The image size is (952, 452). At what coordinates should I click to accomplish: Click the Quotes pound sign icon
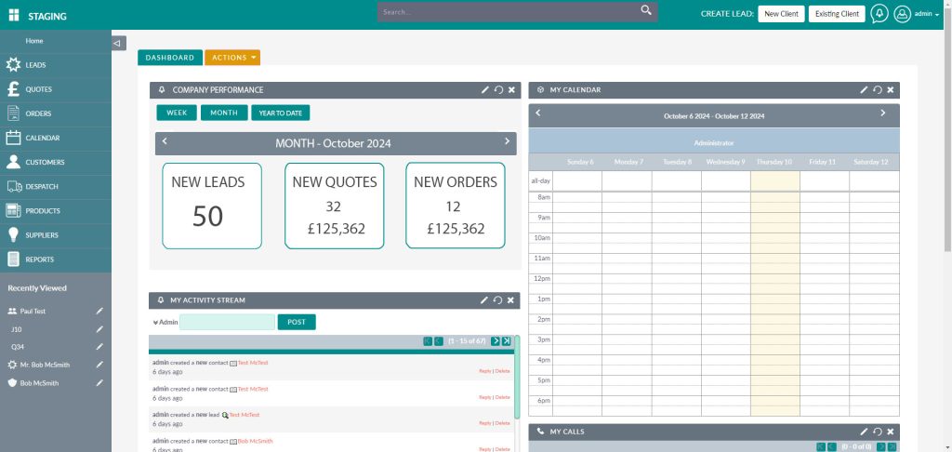pyautogui.click(x=13, y=89)
